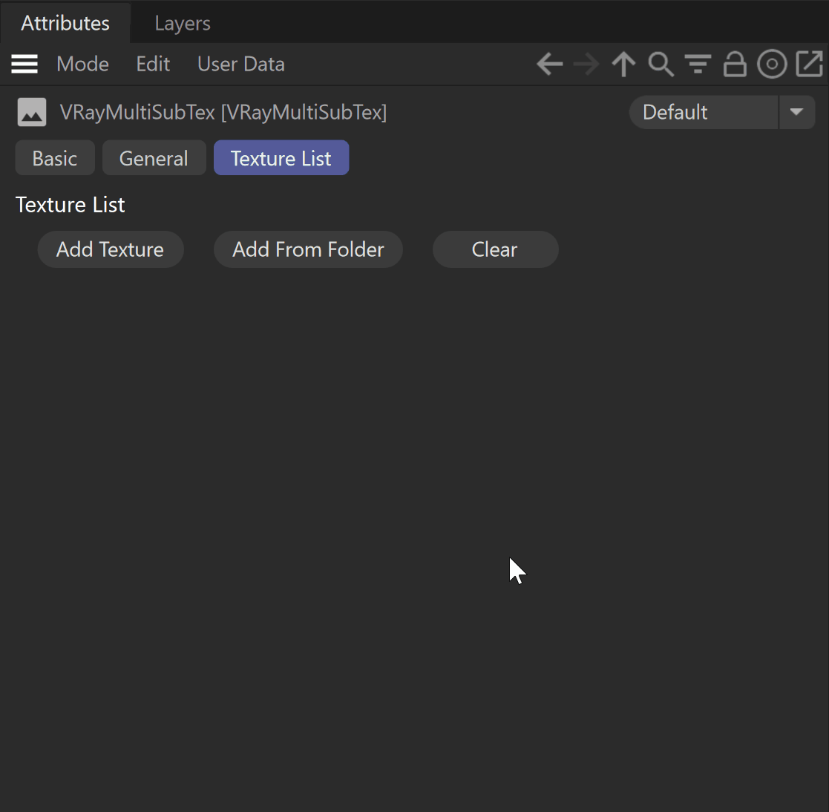This screenshot has width=829, height=812.
Task: Open new Attribute Manager window icon
Action: point(810,65)
